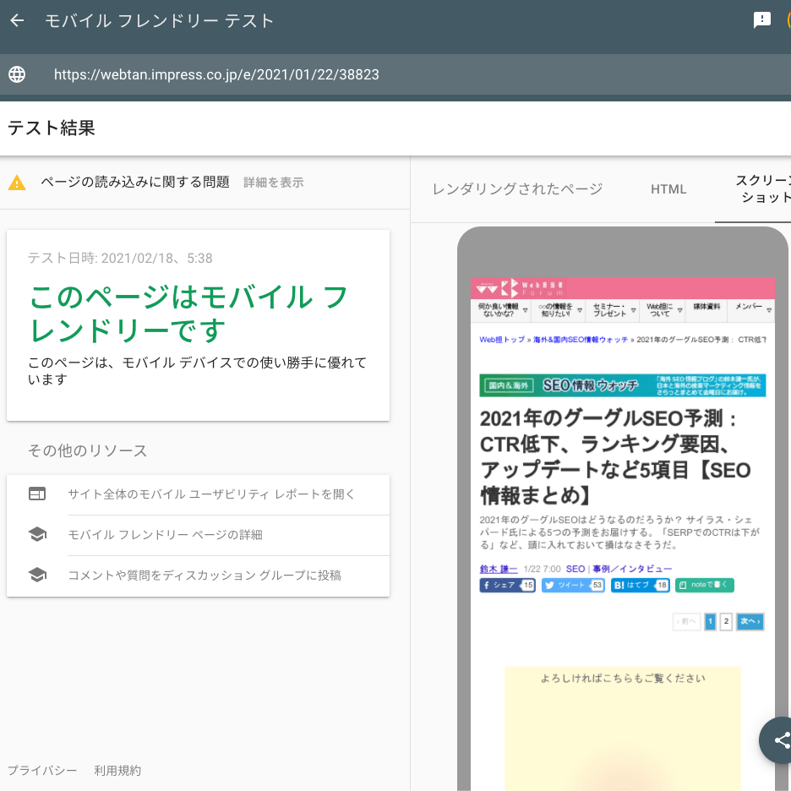The image size is (791, 791).
Task: Open モバイル フレンドリー ページの詳細
Action: (166, 535)
